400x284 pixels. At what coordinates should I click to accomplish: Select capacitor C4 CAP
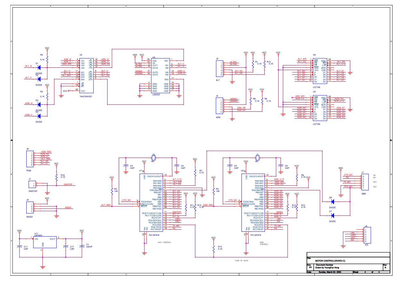click(x=176, y=166)
